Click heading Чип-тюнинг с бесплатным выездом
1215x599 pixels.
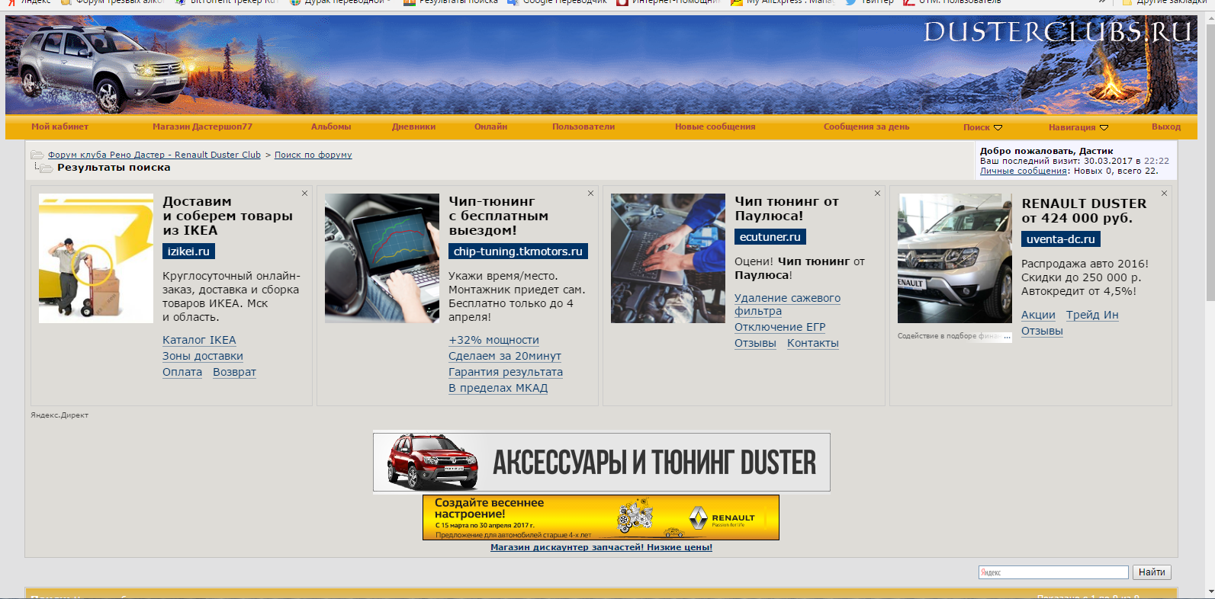click(498, 216)
